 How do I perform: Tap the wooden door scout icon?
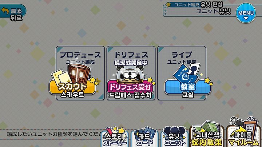pyautogui.click(x=79, y=73)
